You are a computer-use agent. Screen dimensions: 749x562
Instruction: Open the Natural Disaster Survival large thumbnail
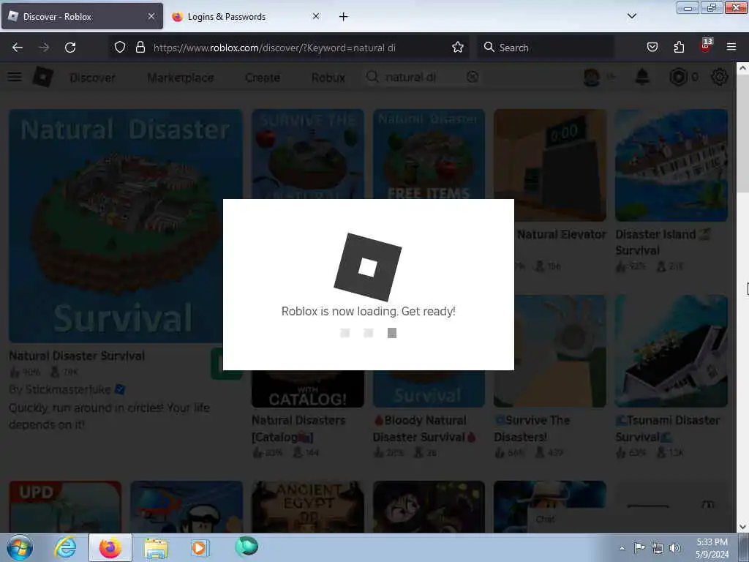126,226
